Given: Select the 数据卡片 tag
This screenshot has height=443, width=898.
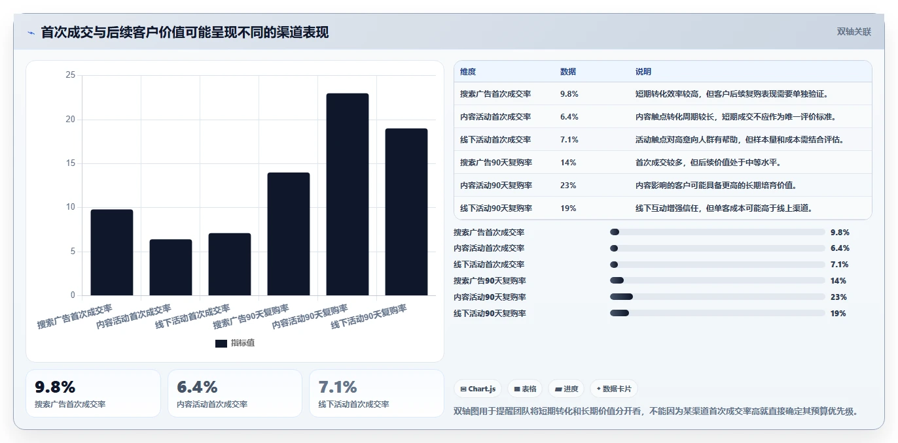Looking at the screenshot, I should tap(614, 389).
